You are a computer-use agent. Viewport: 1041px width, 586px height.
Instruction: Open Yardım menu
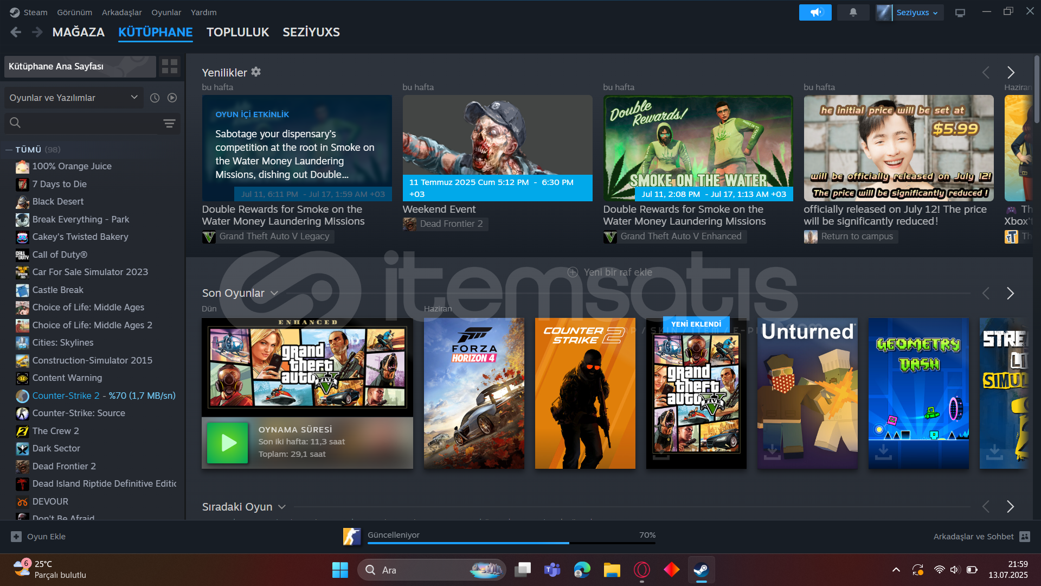tap(203, 12)
